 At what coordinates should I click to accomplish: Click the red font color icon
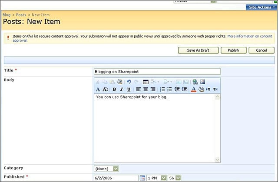pos(194,89)
